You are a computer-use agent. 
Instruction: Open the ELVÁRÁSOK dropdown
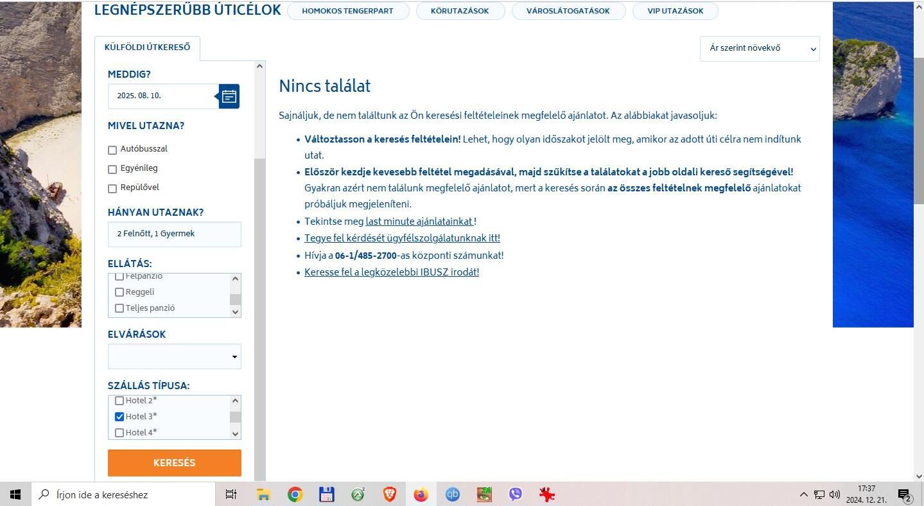point(175,356)
